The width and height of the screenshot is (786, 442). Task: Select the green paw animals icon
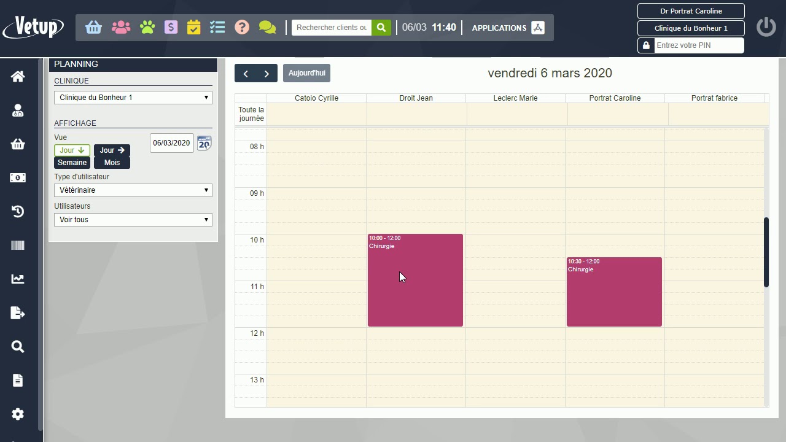coord(147,27)
